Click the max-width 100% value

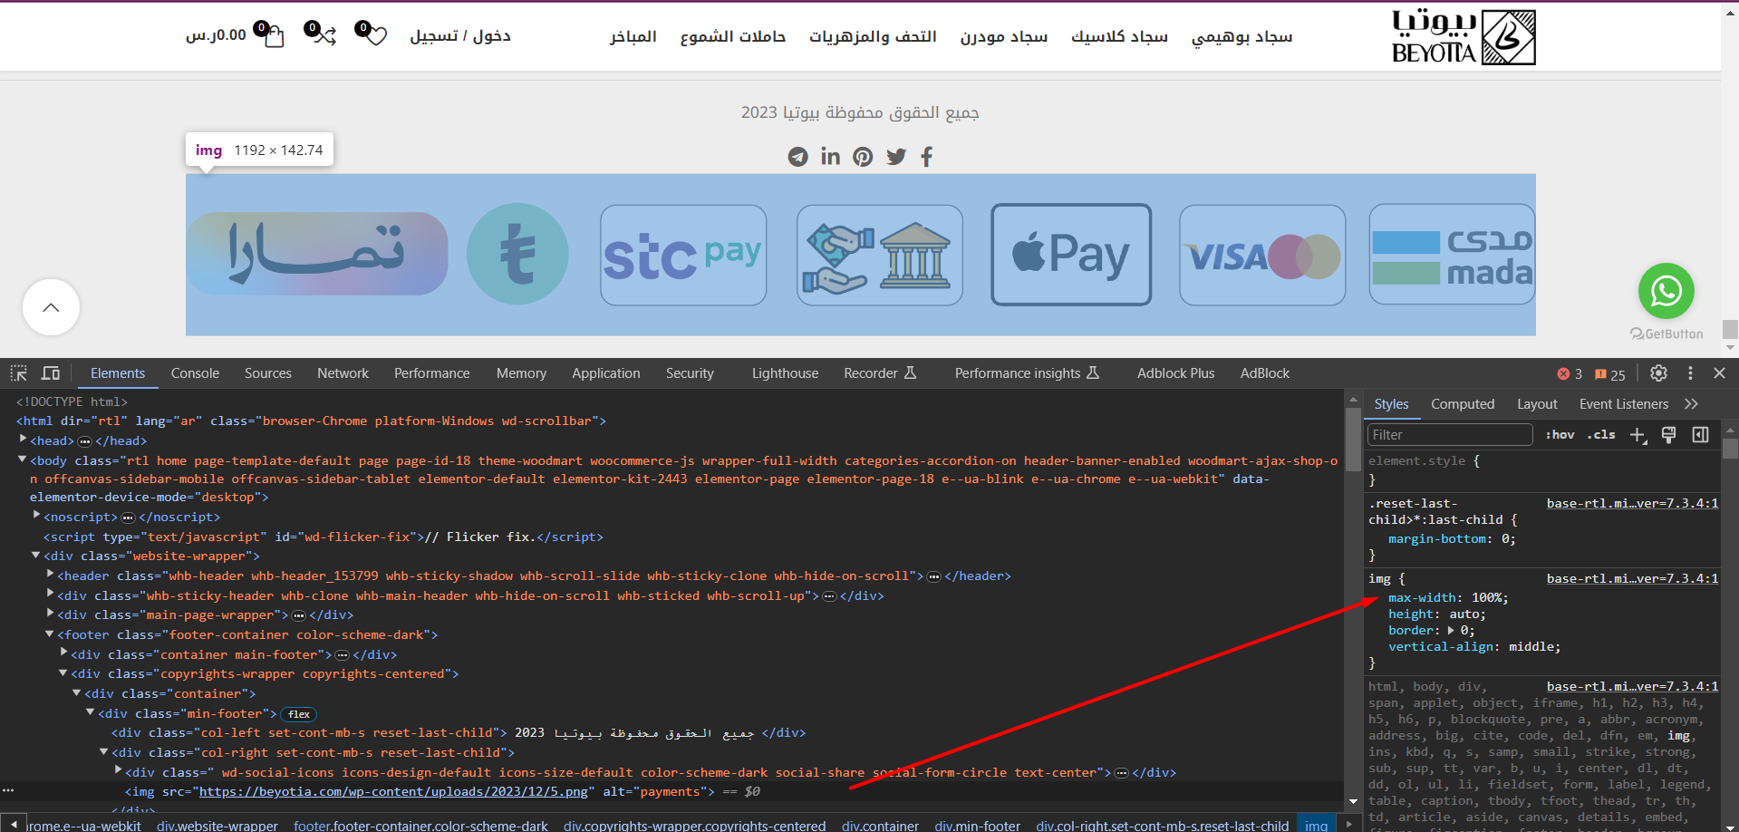coord(1486,598)
